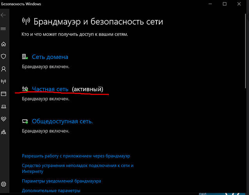Open Device performance & health heart icon
The width and height of the screenshot is (249, 195).
coord(4,119)
